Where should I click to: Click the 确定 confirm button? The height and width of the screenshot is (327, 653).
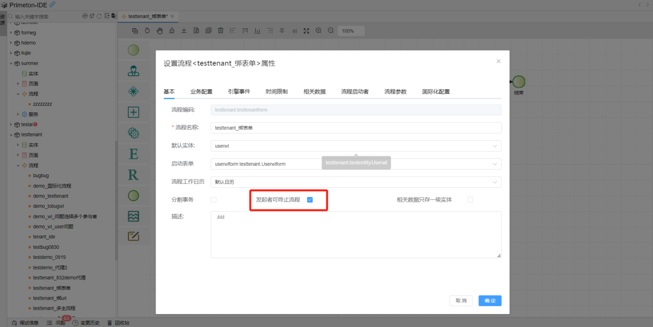point(490,301)
